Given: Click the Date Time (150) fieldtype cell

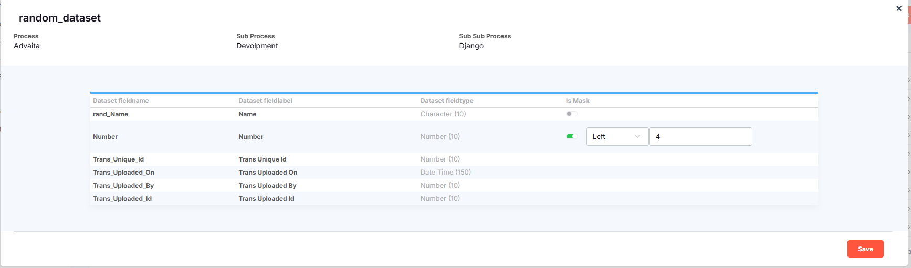Looking at the screenshot, I should click(445, 173).
